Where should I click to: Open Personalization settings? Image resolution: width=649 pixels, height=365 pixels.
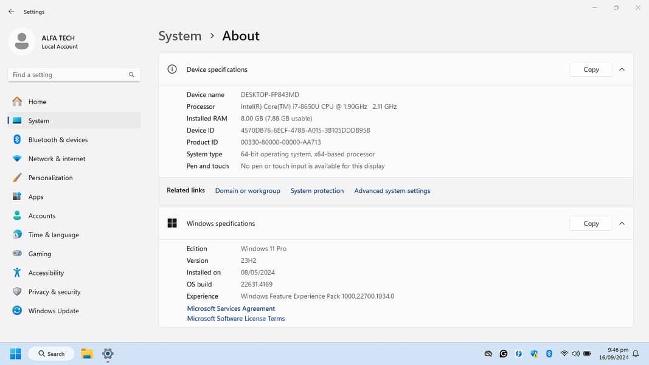(x=50, y=178)
